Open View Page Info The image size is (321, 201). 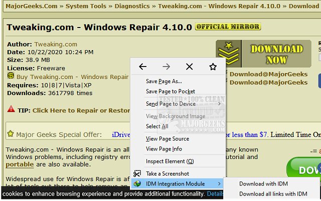coord(164,149)
